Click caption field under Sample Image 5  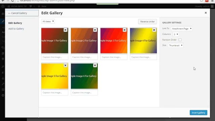[55, 93]
